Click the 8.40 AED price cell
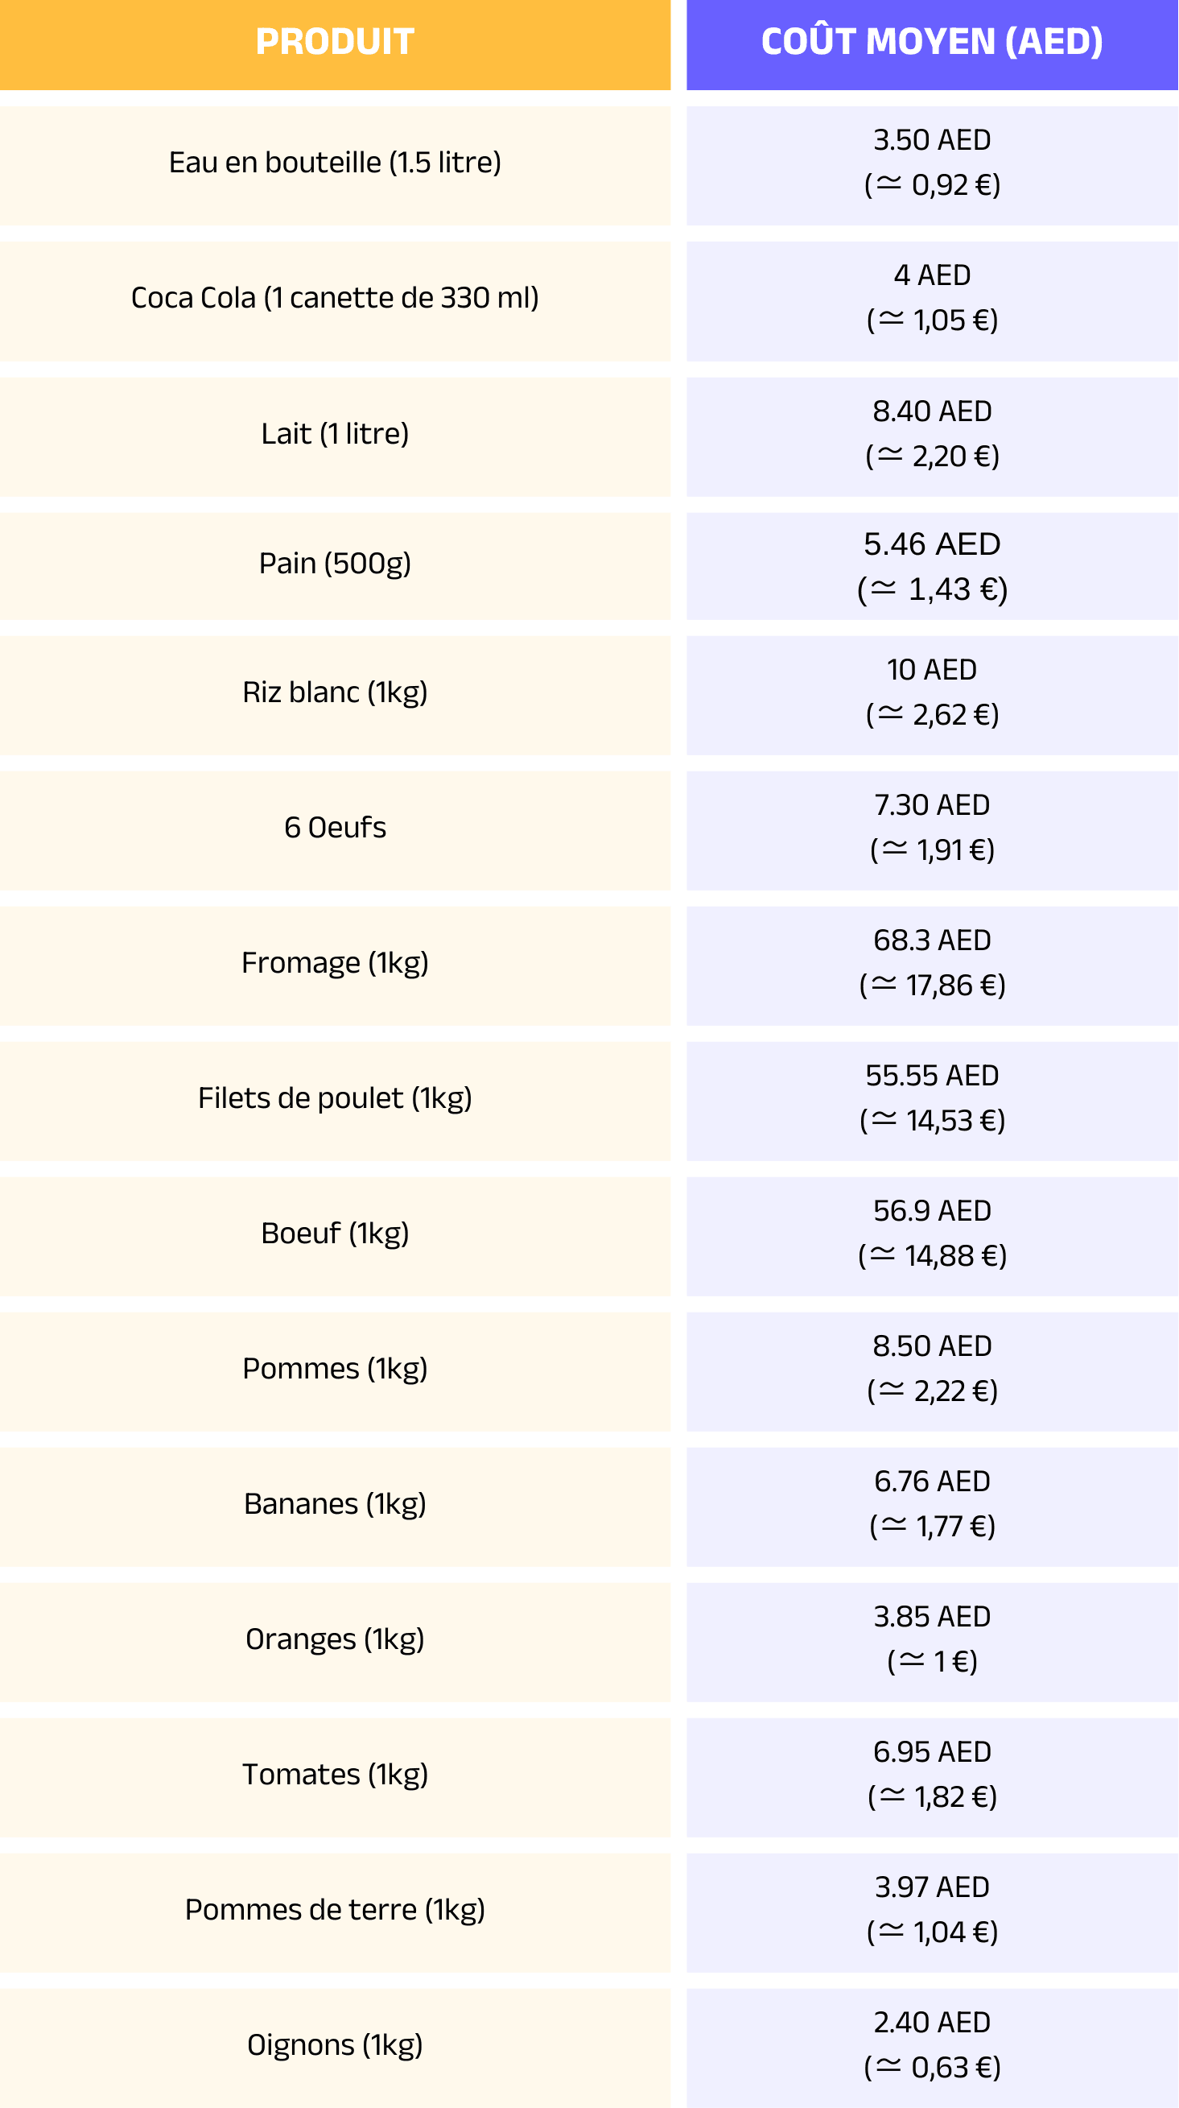 (932, 434)
